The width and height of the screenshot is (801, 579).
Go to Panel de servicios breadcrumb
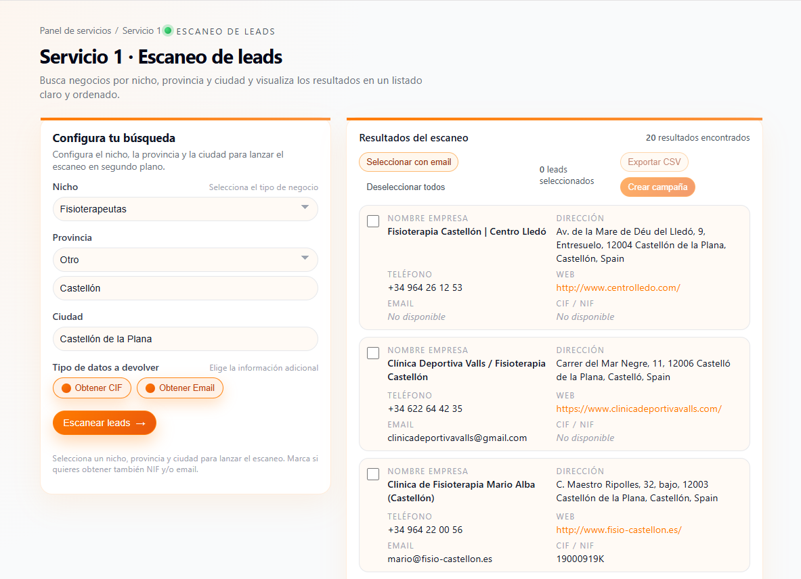pyautogui.click(x=76, y=30)
